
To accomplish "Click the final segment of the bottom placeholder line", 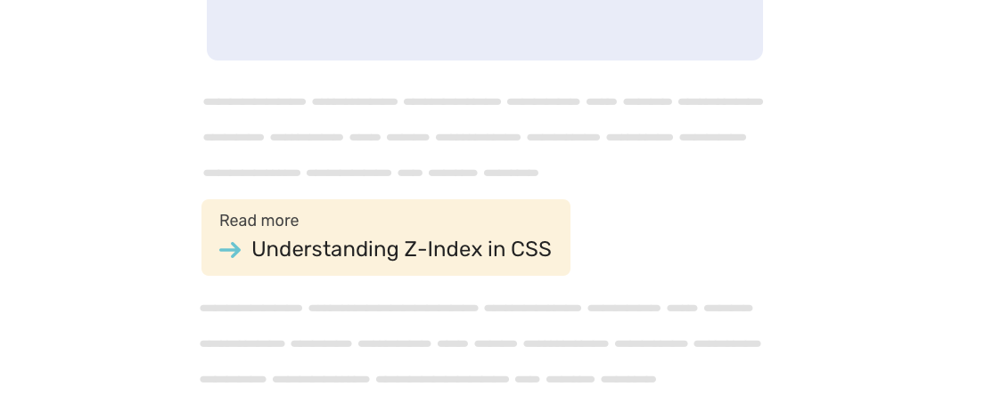I will point(628,379).
